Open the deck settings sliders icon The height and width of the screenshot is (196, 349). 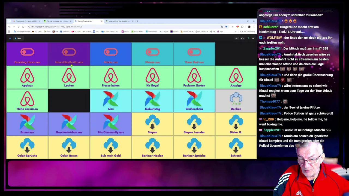pos(253,38)
